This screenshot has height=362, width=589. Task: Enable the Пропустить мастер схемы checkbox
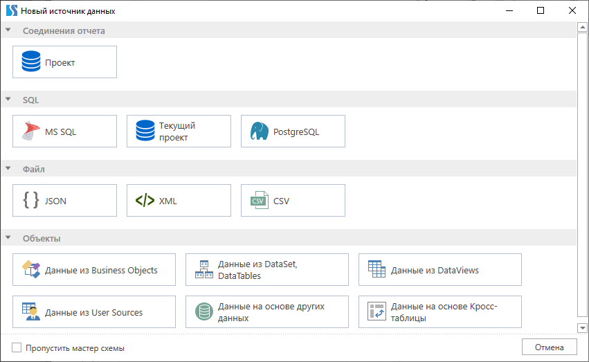tap(17, 348)
